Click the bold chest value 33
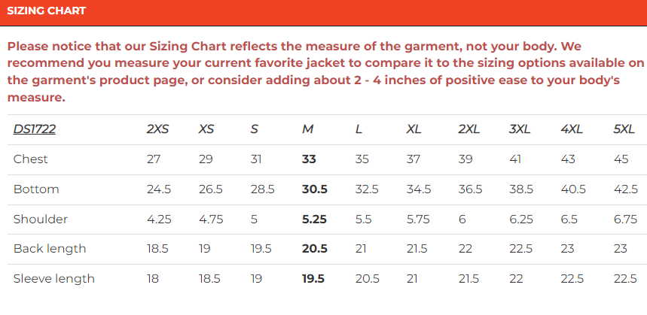The image size is (647, 315). coord(309,159)
